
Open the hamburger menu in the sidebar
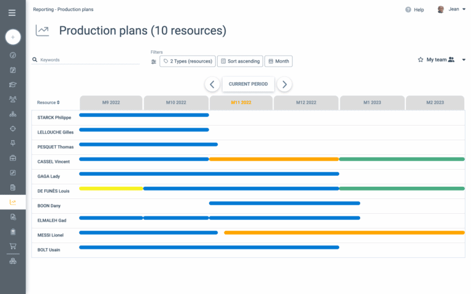tap(12, 13)
